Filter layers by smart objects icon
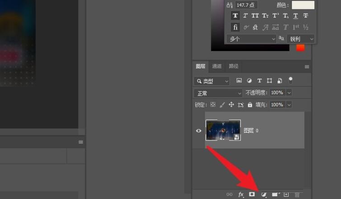341x199 pixels. 280,81
